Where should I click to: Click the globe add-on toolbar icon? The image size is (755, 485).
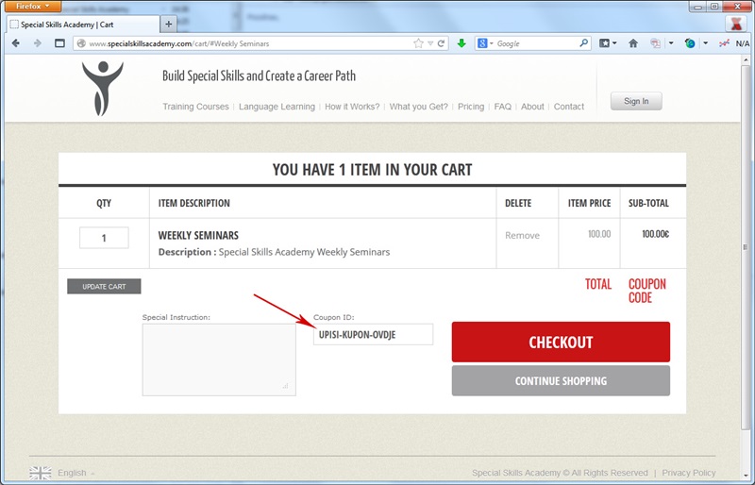tap(690, 43)
